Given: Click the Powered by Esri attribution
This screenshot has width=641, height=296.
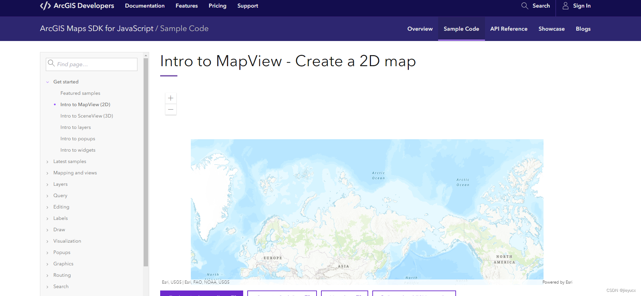Looking at the screenshot, I should 557,282.
